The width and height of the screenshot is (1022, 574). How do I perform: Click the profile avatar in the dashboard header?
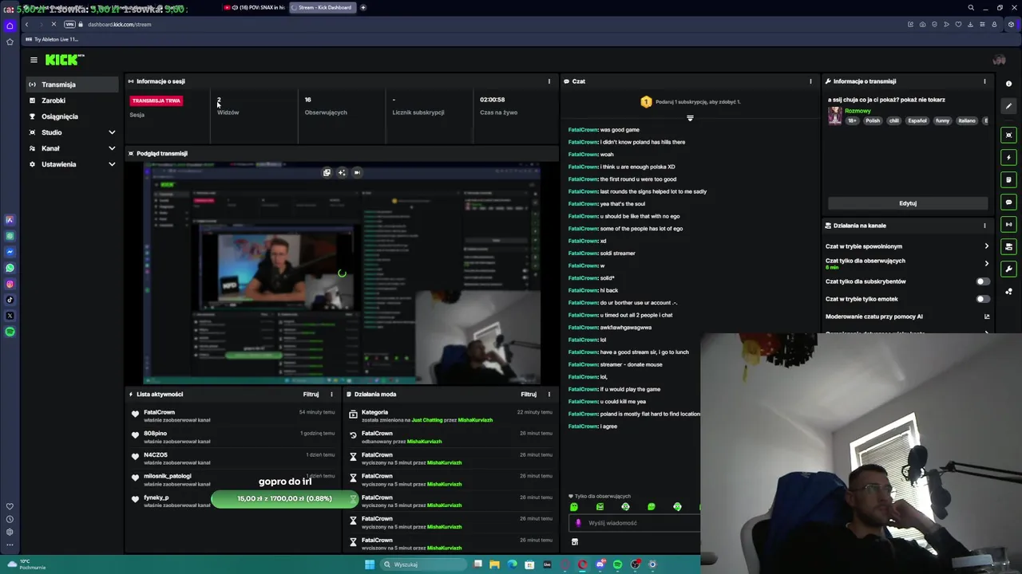[x=998, y=60]
